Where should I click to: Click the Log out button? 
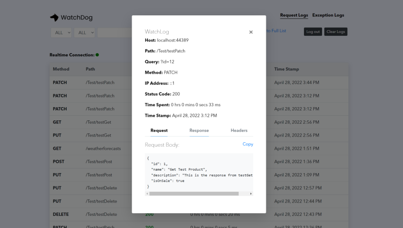(313, 32)
